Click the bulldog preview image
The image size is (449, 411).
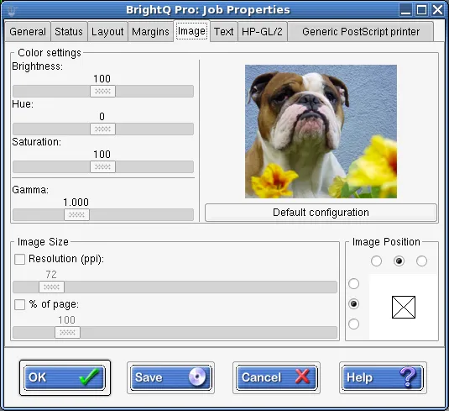(x=321, y=131)
